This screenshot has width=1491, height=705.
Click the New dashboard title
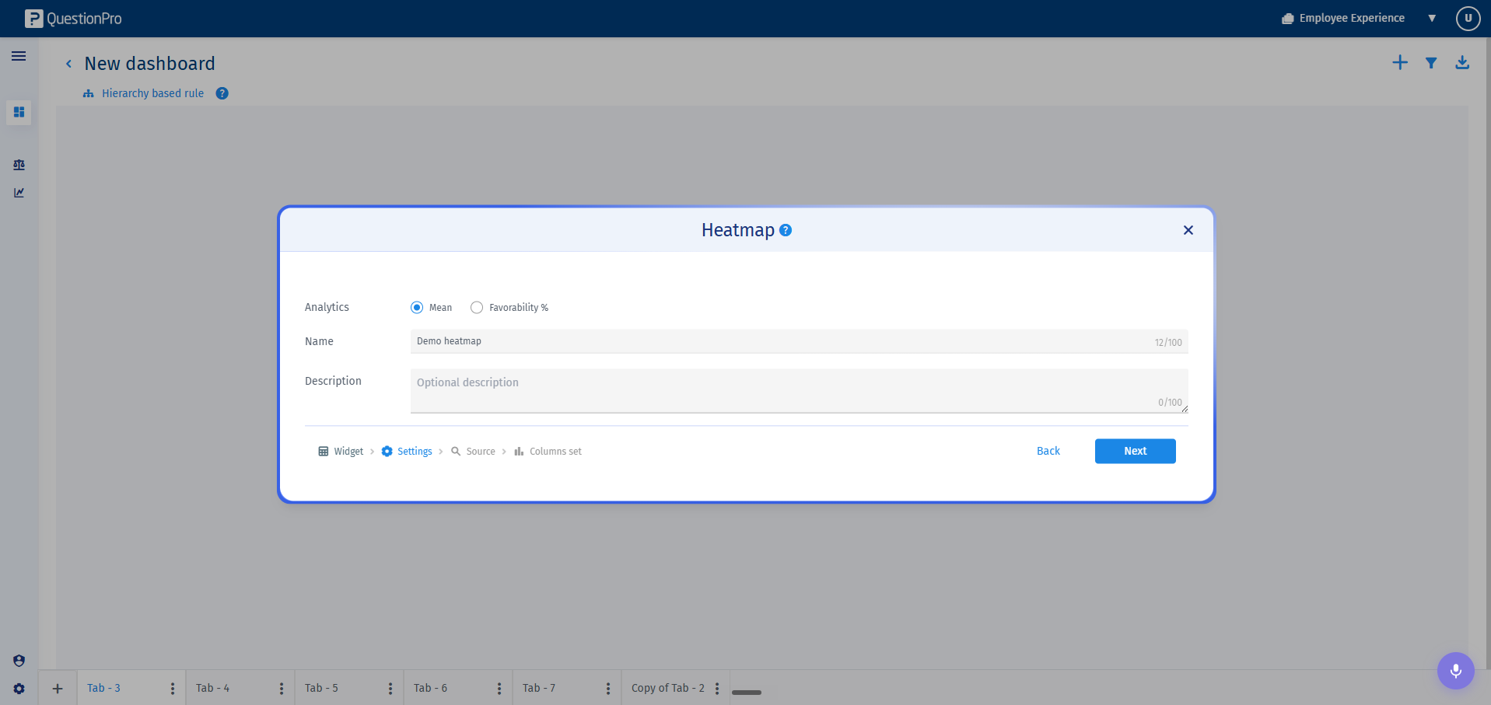[x=149, y=64]
